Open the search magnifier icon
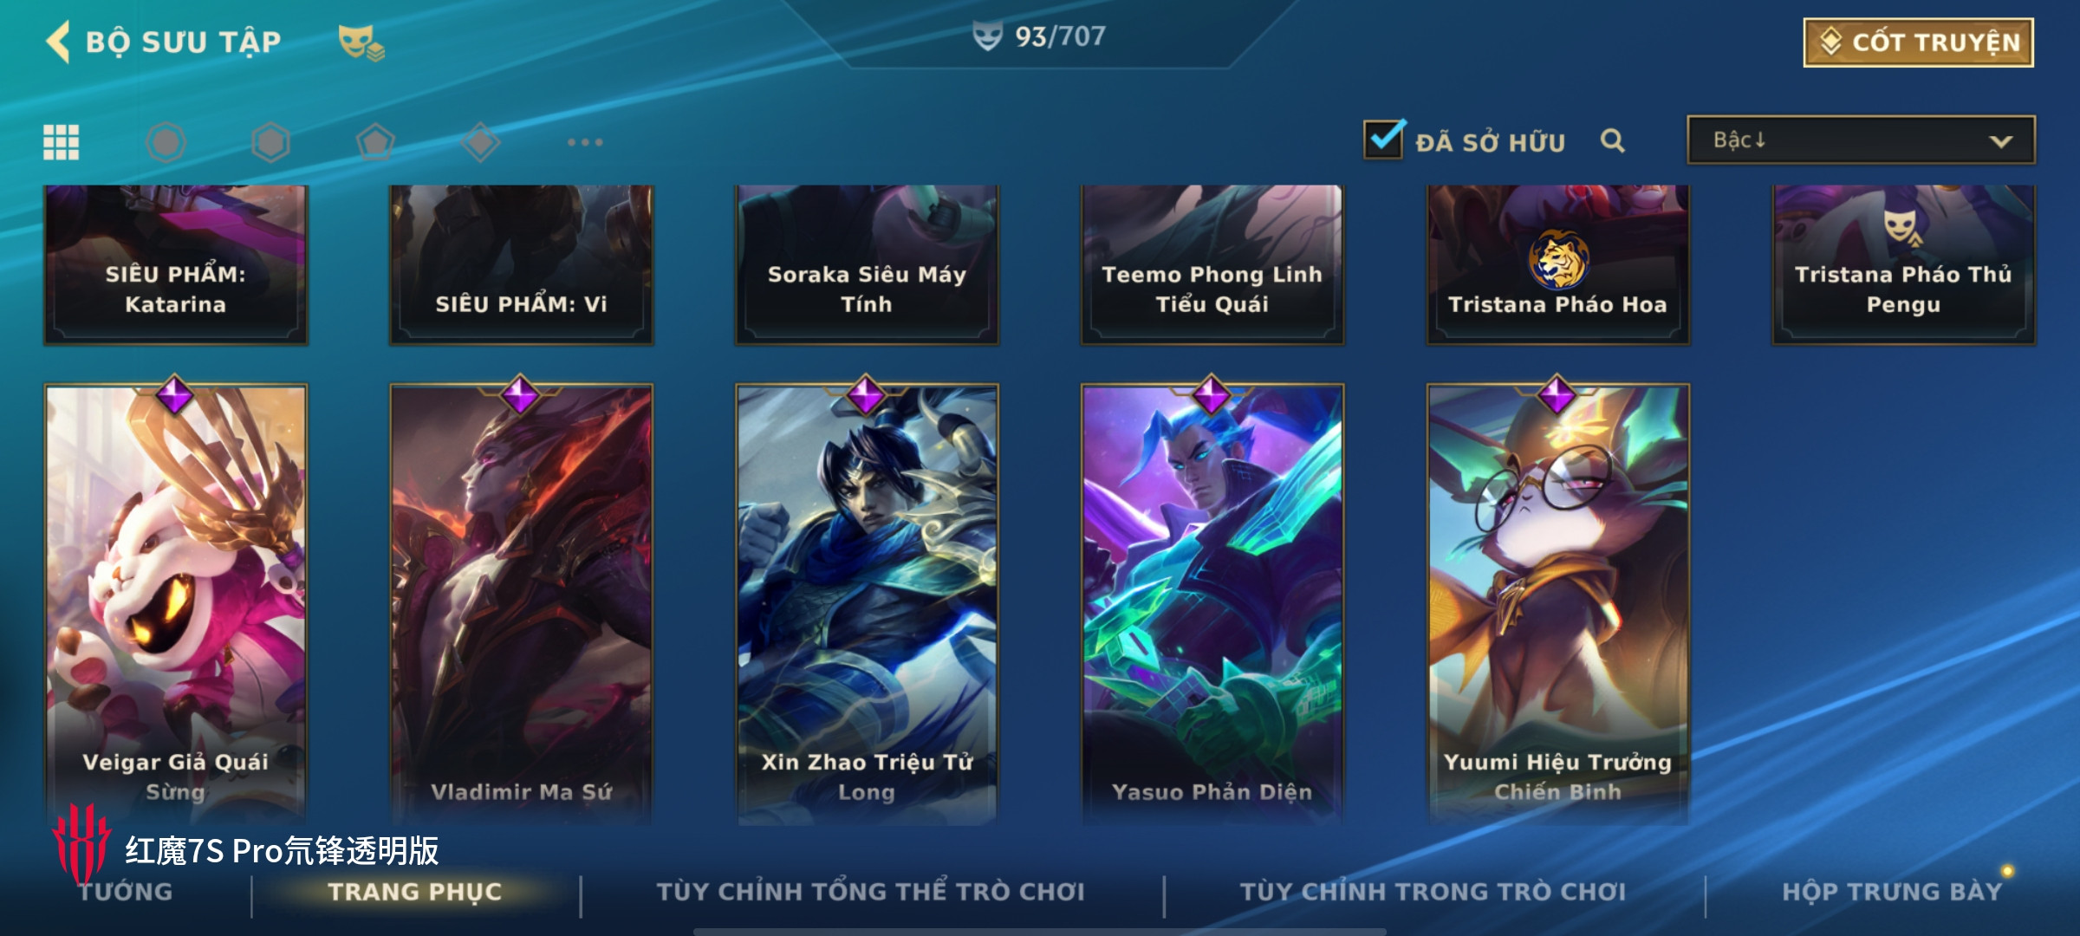Screen dimensions: 2080x936 coord(1612,140)
